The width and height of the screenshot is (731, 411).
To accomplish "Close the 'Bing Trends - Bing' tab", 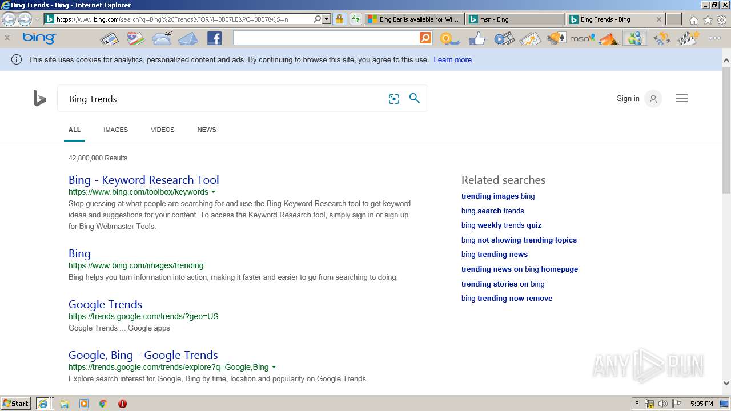I will (658, 19).
